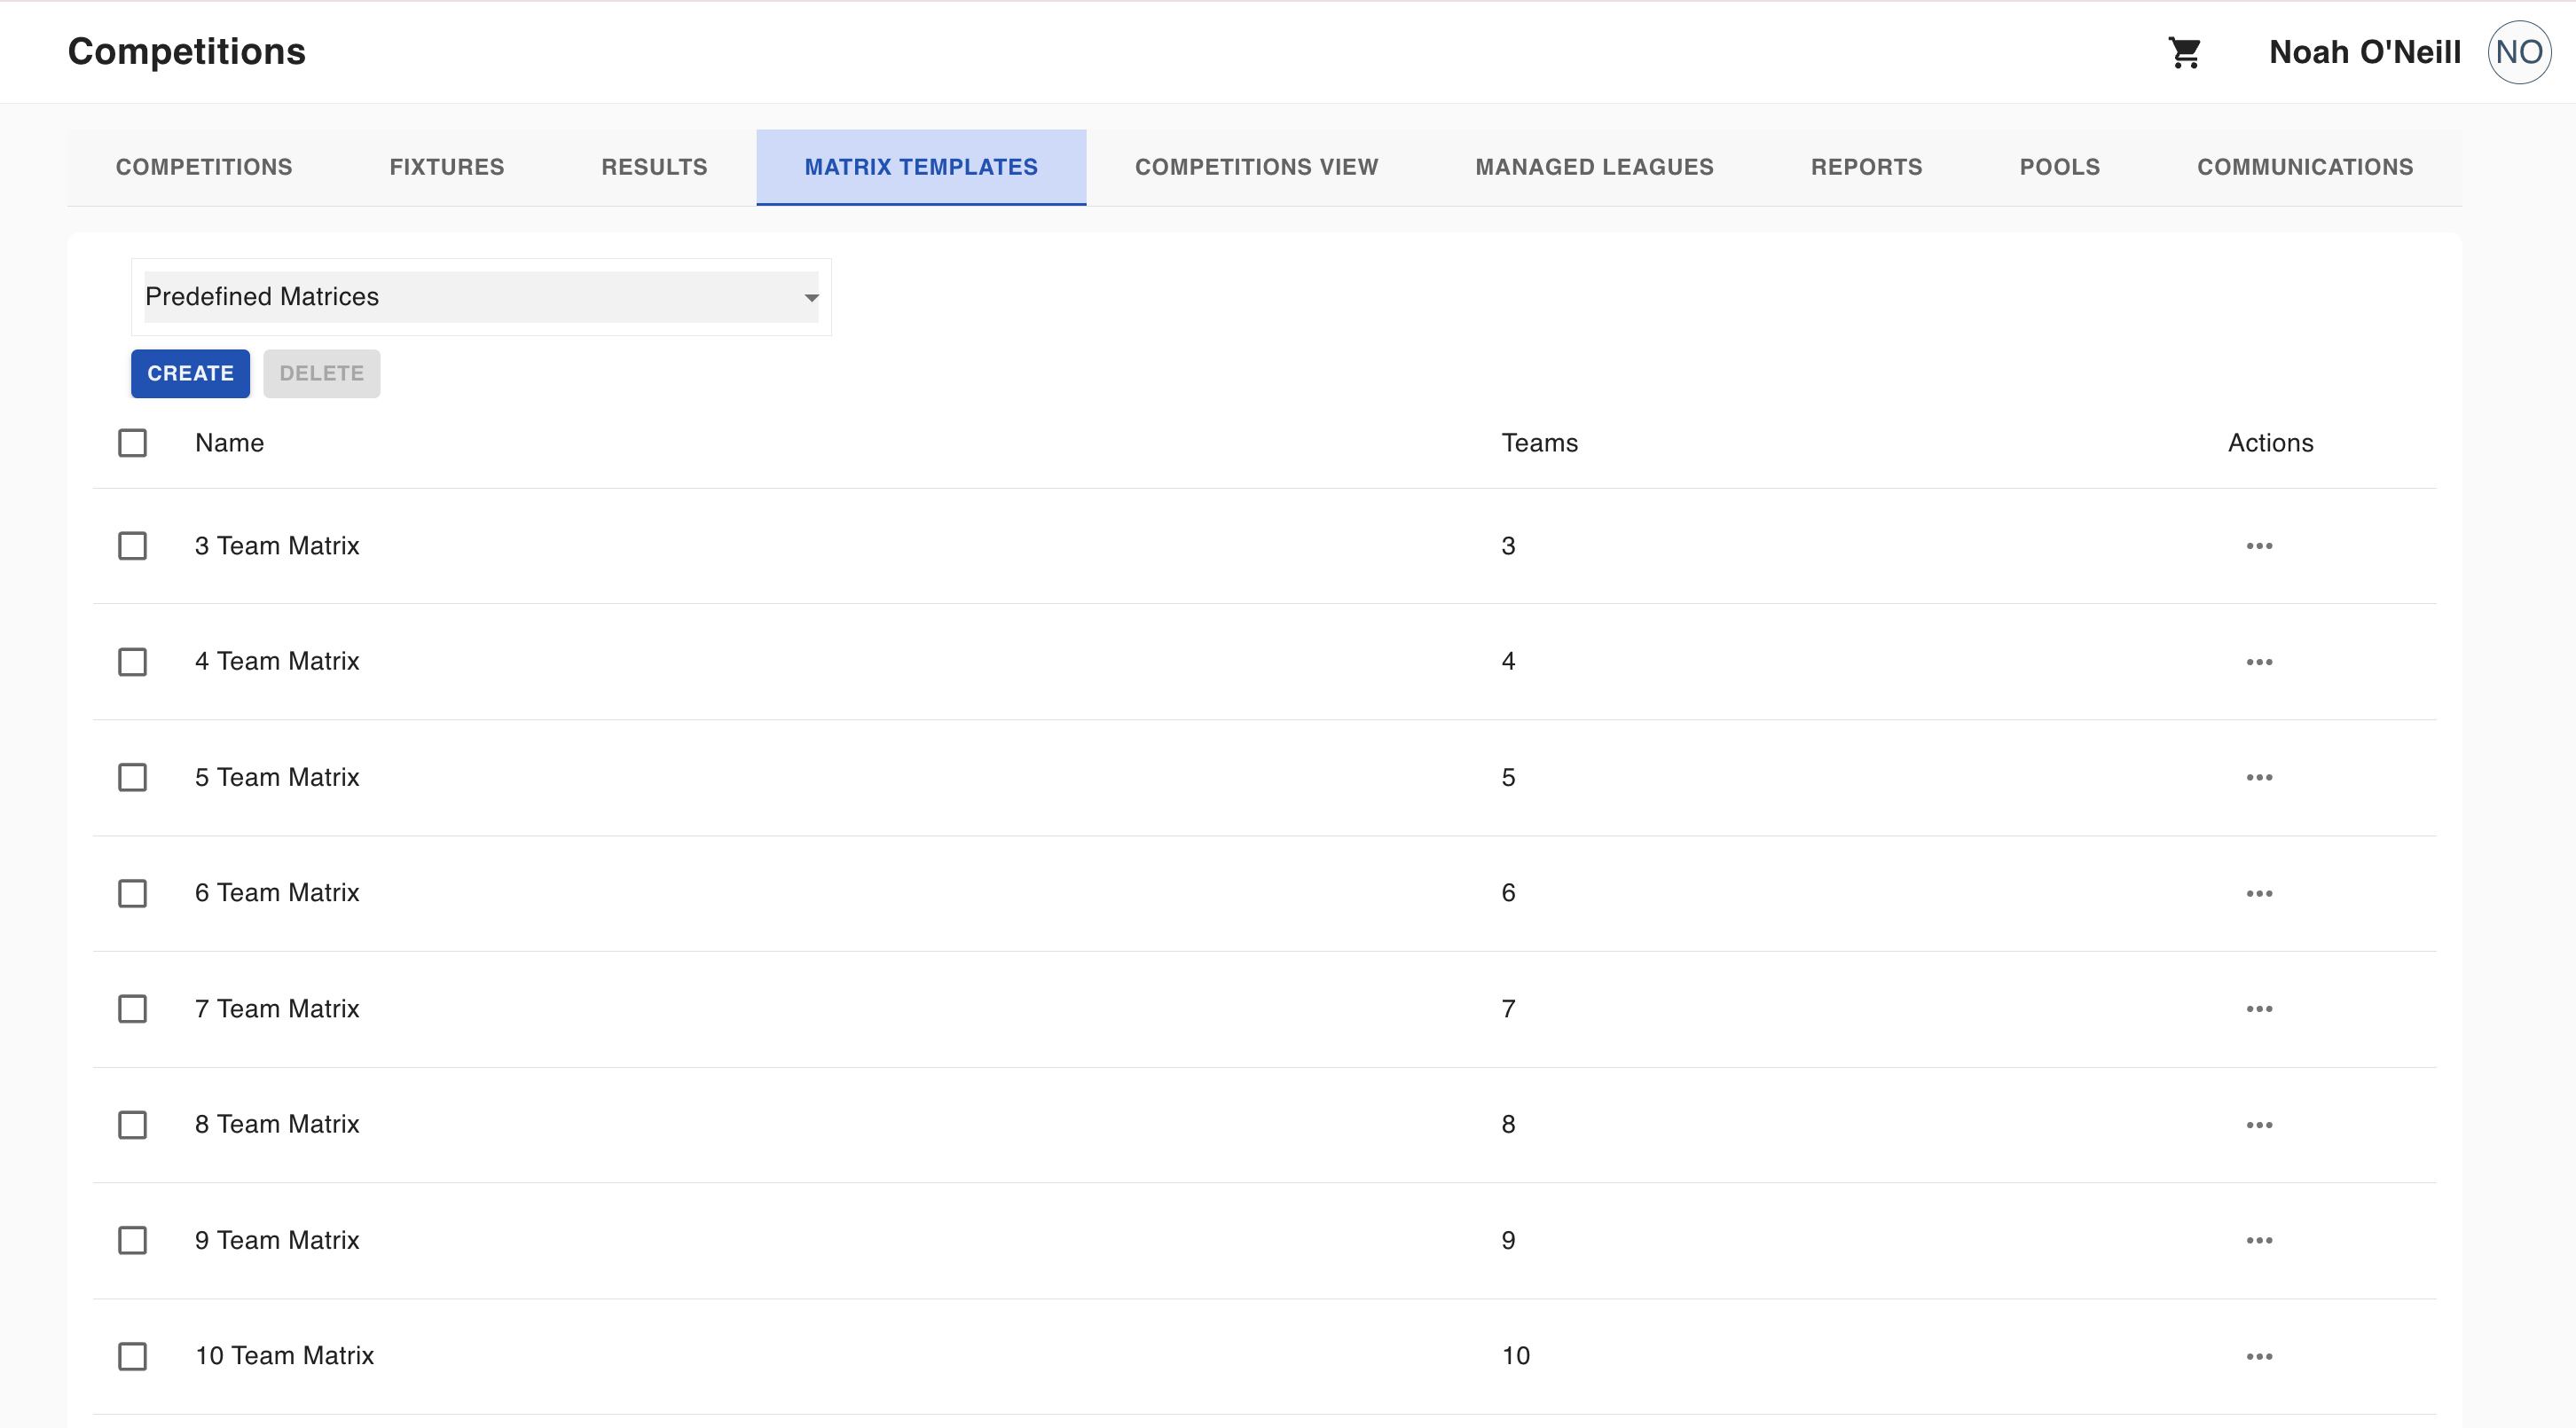Click the '10 Team Matrix' name
Image resolution: width=2576 pixels, height=1428 pixels.
[x=284, y=1355]
